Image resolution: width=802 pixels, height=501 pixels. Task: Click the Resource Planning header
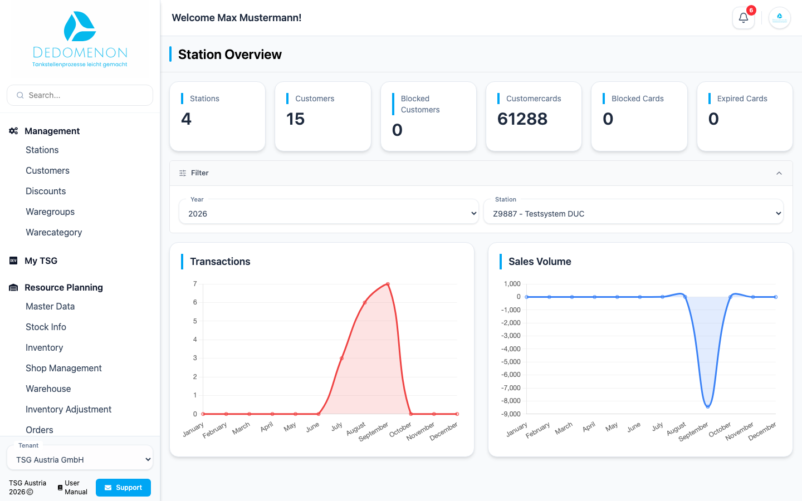coord(63,287)
